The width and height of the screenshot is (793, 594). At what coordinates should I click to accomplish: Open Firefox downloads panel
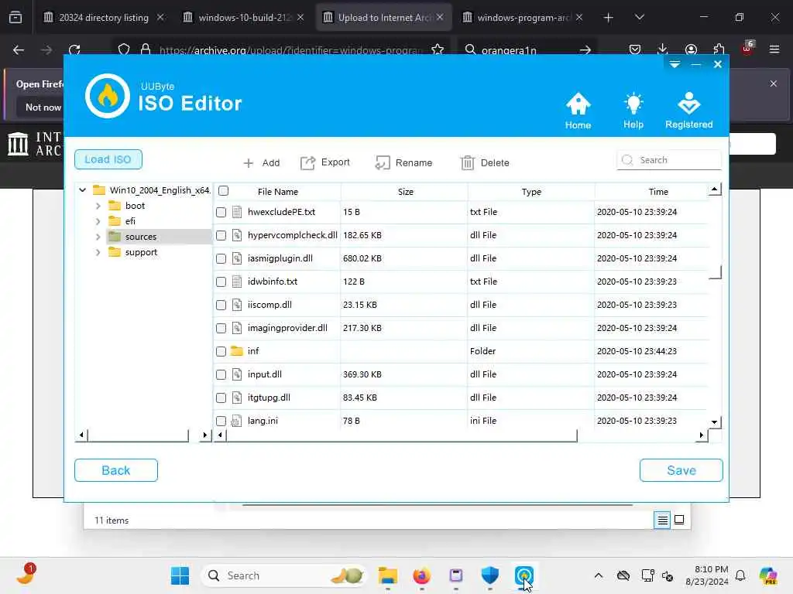[663, 49]
